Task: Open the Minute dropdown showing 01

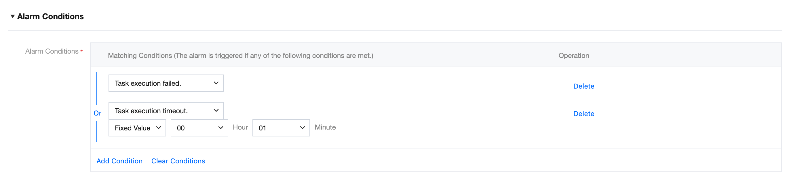Action: pyautogui.click(x=281, y=128)
